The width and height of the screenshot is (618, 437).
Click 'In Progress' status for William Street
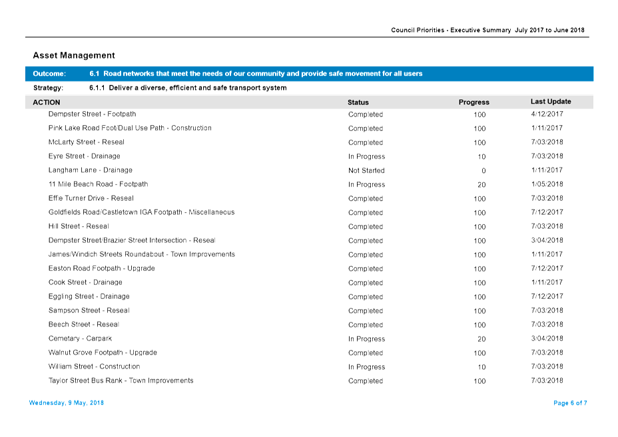tap(366, 367)
